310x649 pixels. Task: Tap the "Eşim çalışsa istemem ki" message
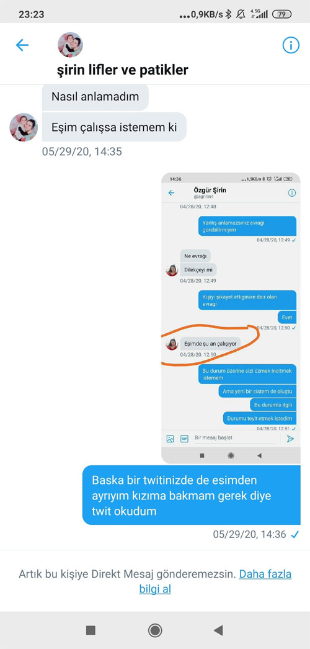[114, 127]
